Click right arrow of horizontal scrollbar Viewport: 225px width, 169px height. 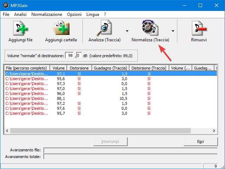[214, 131]
